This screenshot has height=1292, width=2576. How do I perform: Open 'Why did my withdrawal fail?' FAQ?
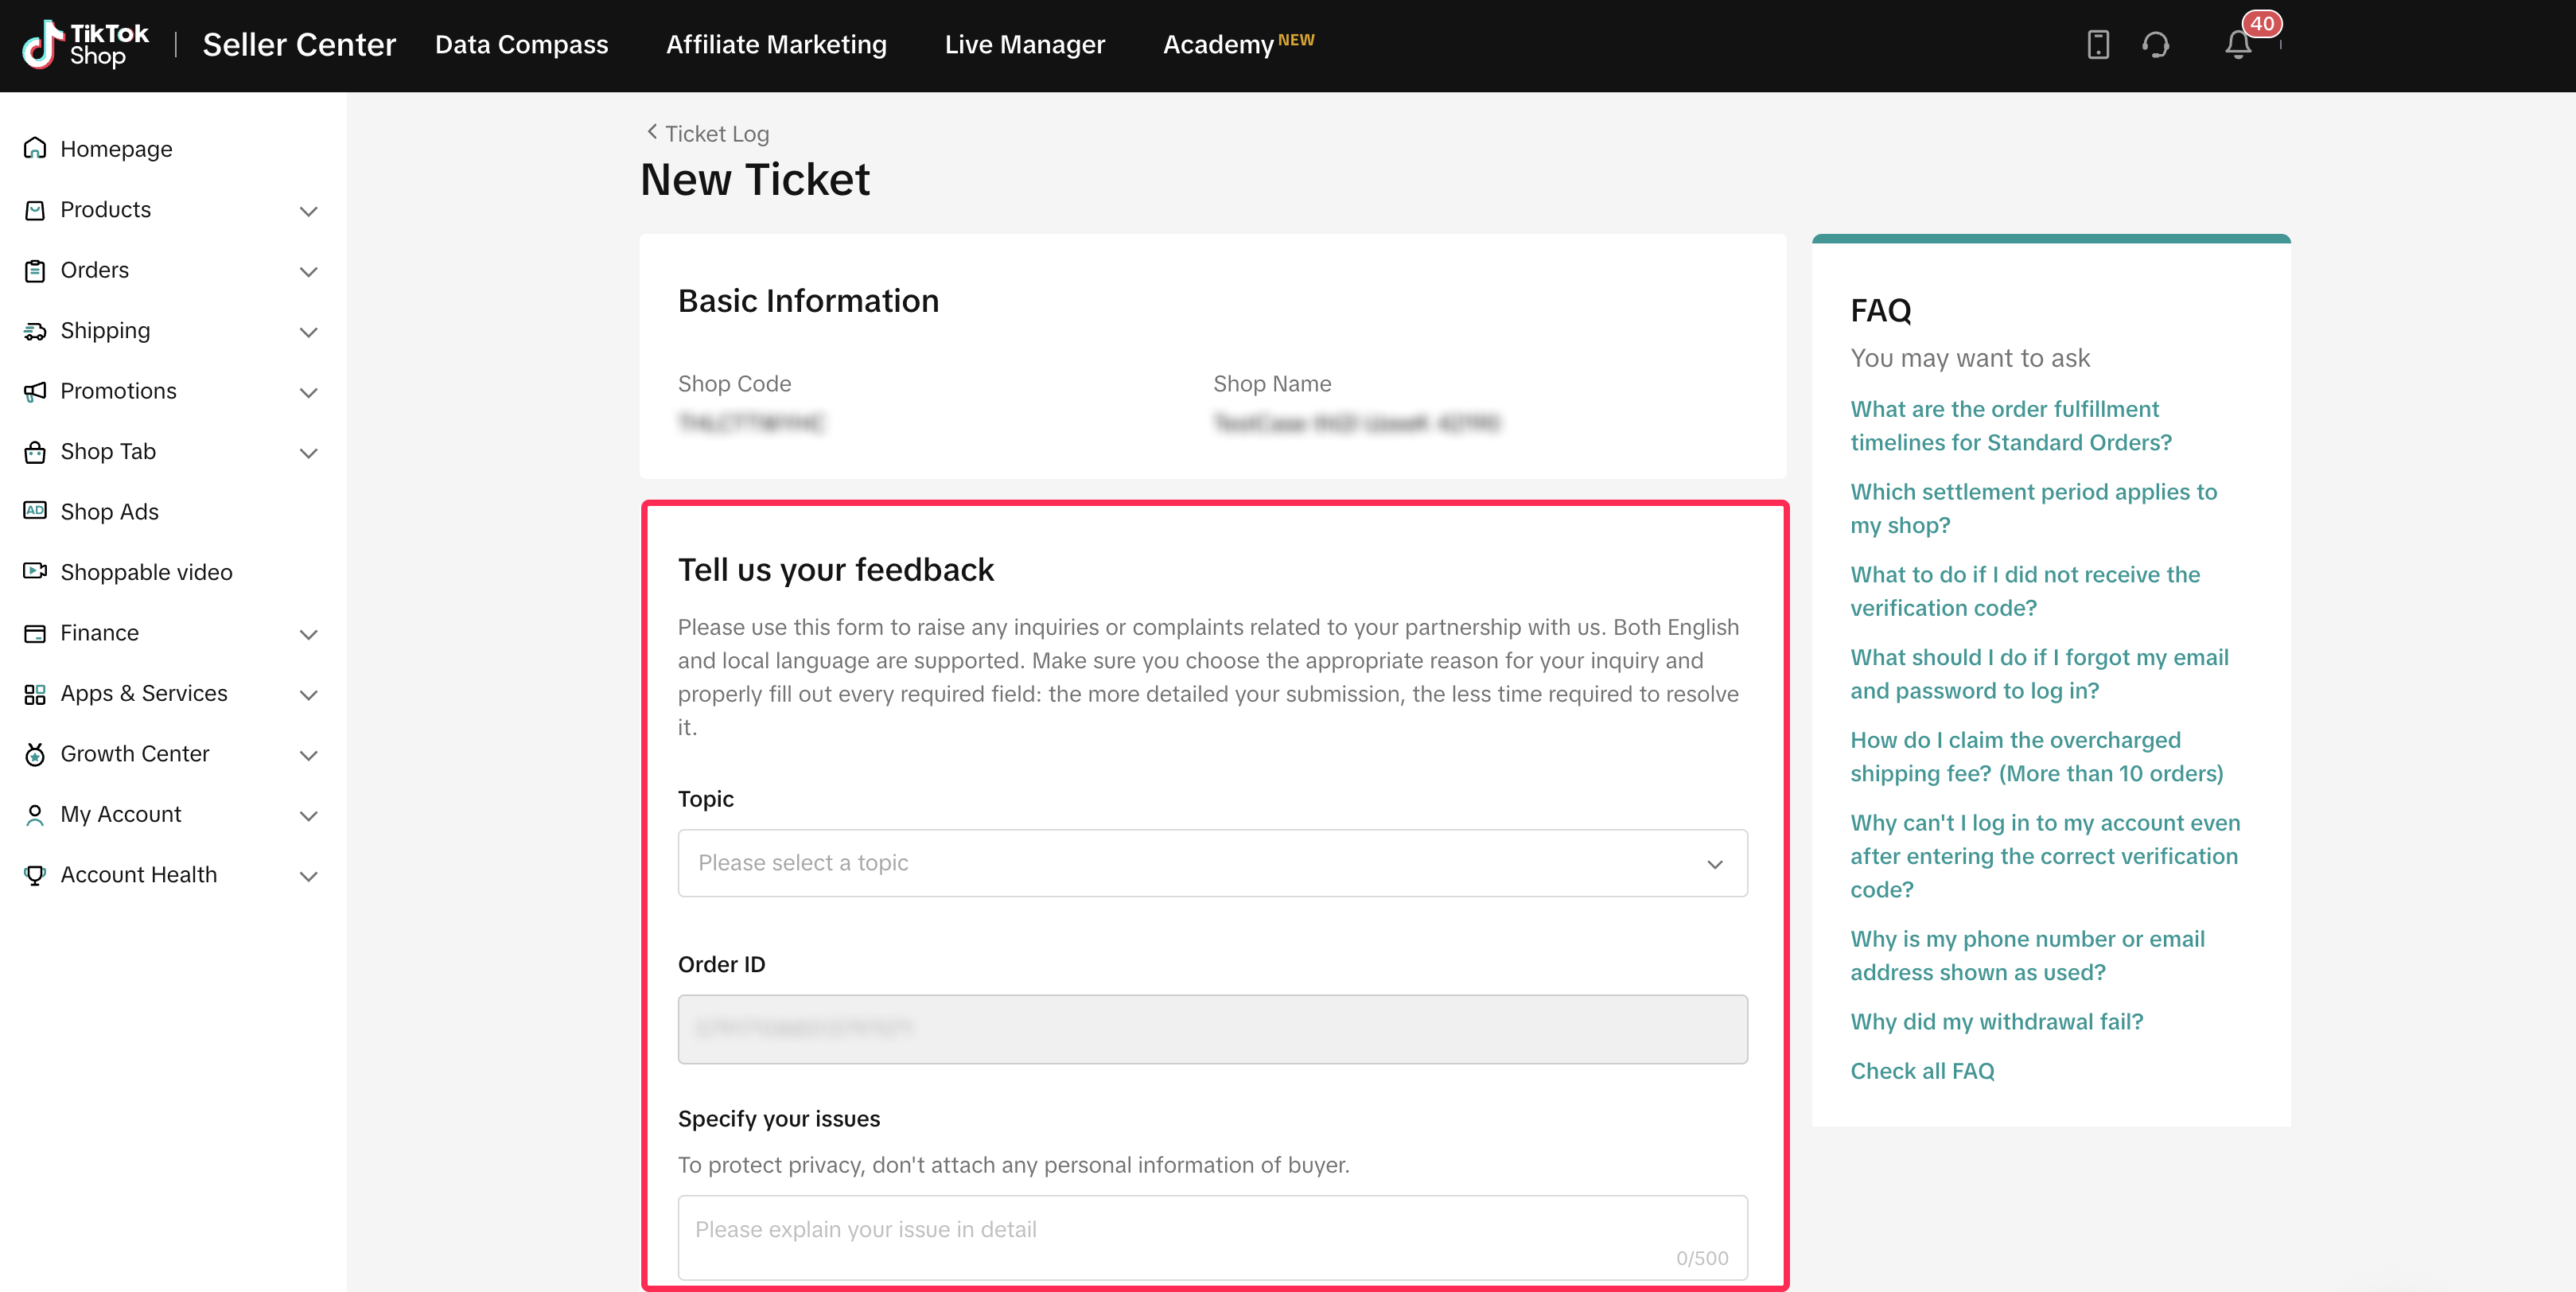click(x=1996, y=1021)
